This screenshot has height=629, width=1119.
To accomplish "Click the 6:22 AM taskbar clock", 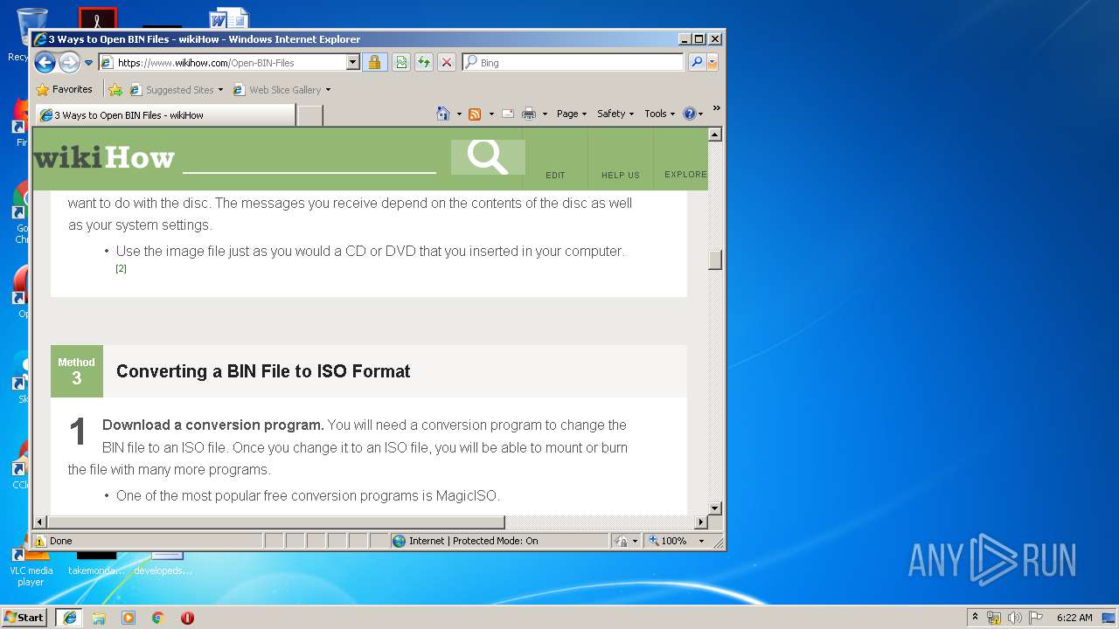I will coord(1074,618).
